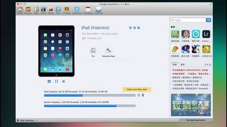The width and height of the screenshot is (227, 127).
Task: Refresh the data capacity info
Action: click(x=139, y=95)
